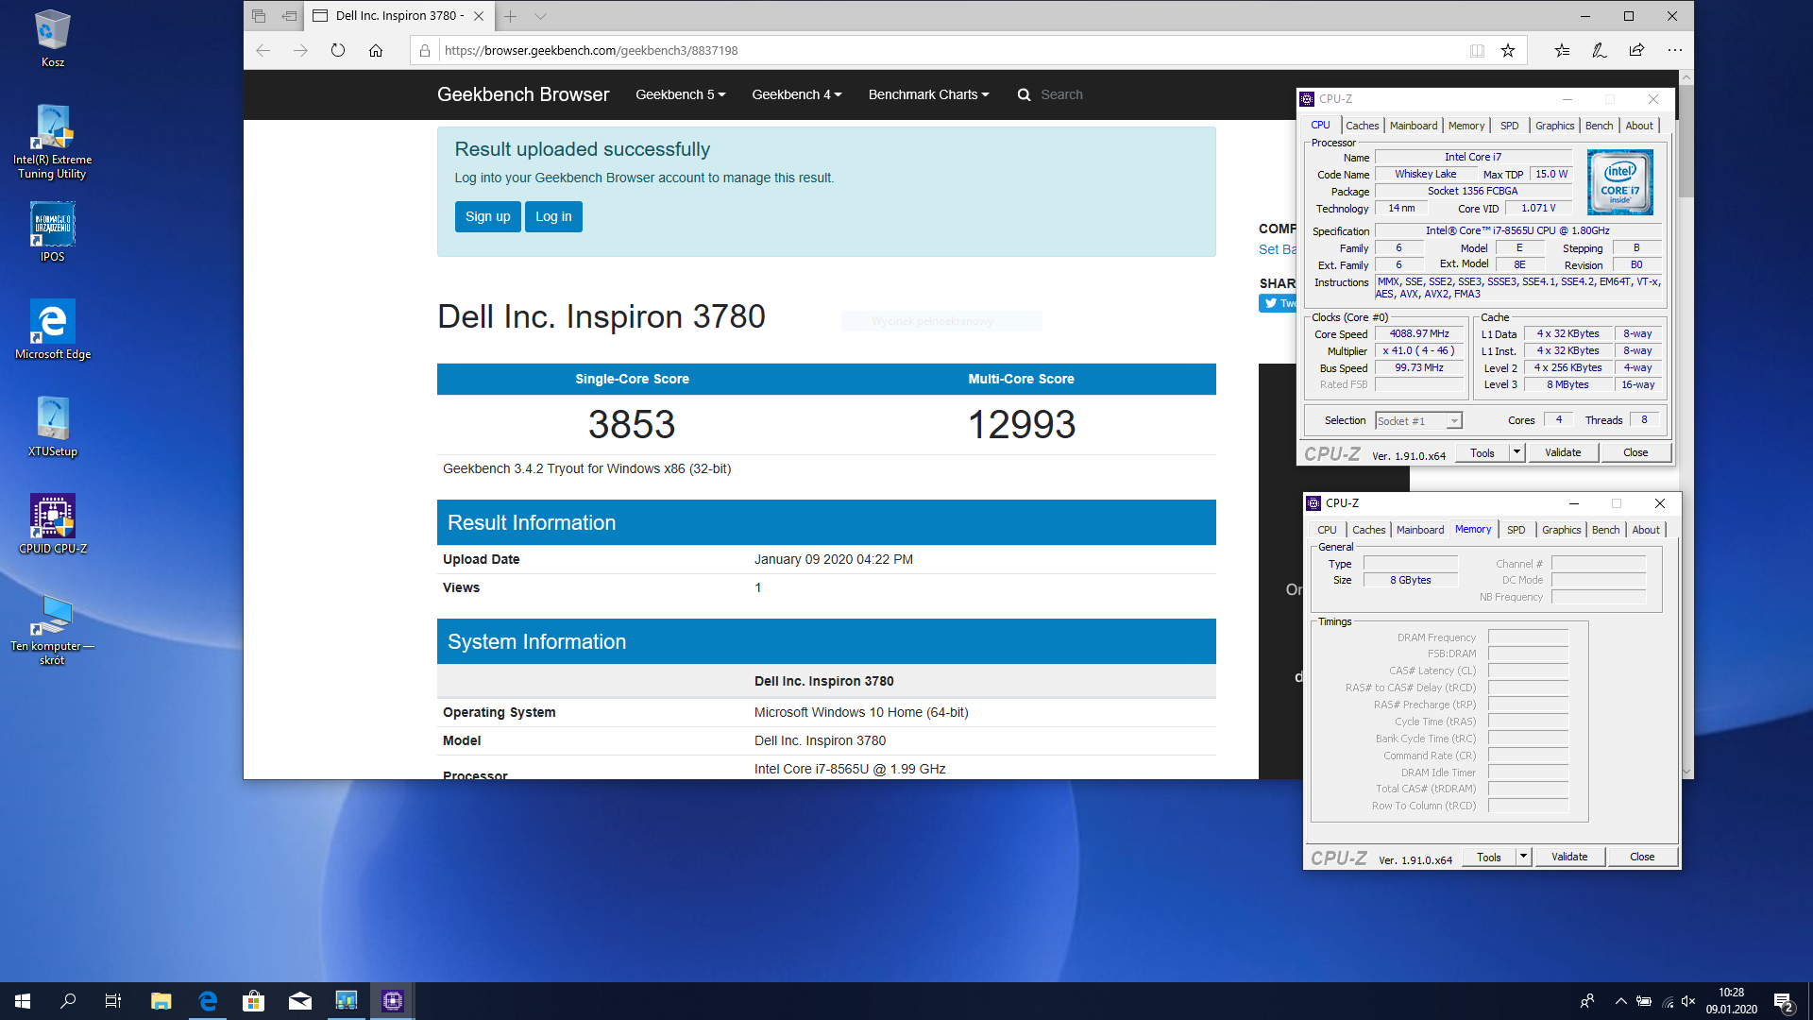Open SPD tab in upper CPU-Z
The width and height of the screenshot is (1813, 1020).
click(x=1510, y=126)
